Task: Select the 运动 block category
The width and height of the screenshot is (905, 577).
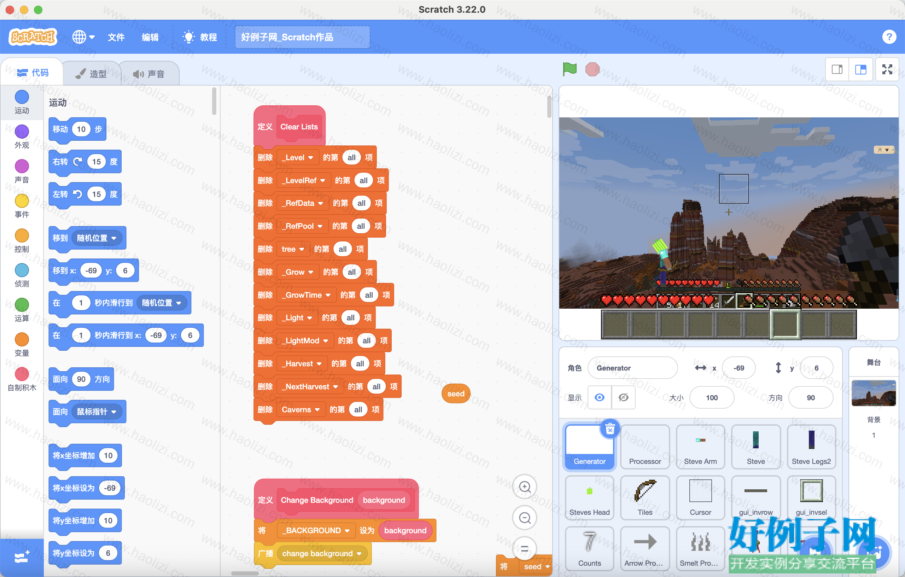Action: click(22, 102)
